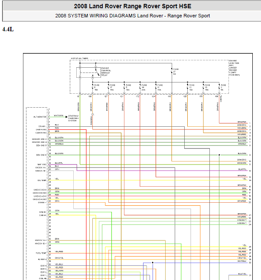The height and width of the screenshot is (280, 261).
Task: Click the 'ORG' wire label at pin 30
Action: (x=57, y=201)
